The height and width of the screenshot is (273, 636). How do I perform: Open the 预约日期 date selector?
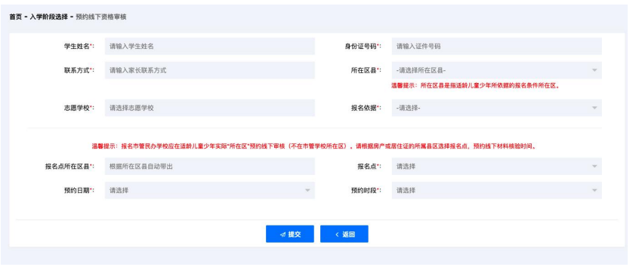click(210, 190)
